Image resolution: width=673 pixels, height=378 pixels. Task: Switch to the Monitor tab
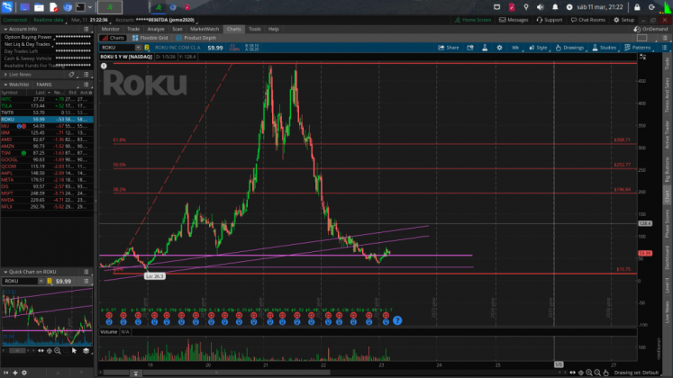click(110, 29)
